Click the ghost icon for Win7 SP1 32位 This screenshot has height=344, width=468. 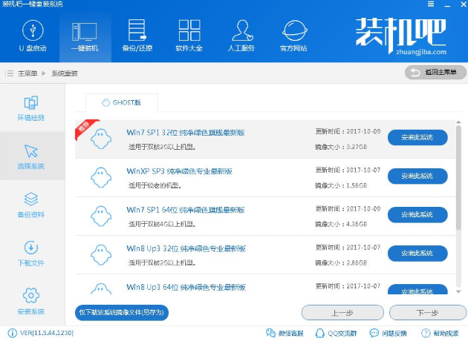(x=101, y=139)
